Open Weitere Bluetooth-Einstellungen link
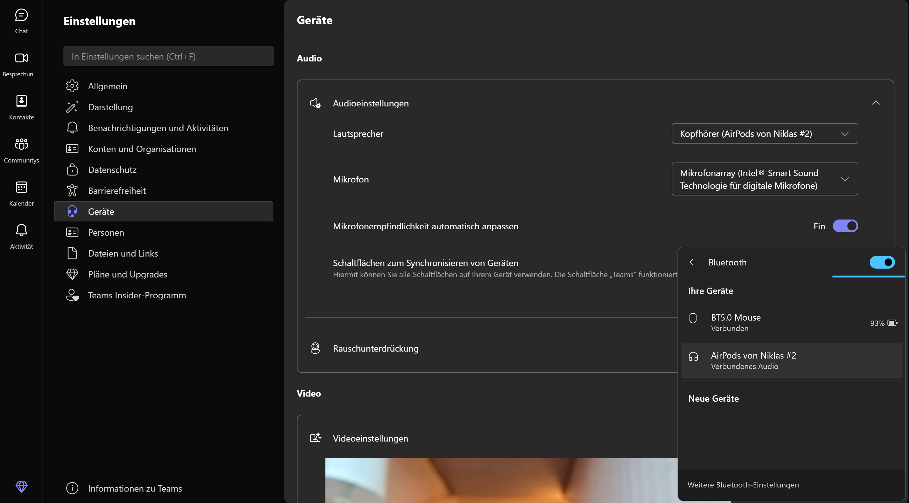This screenshot has height=503, width=909. click(x=743, y=485)
